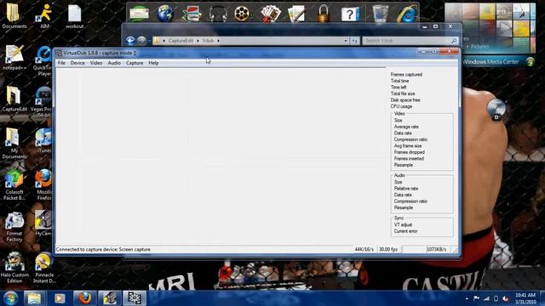545x306 pixels.
Task: Select the My Documents desktop icon
Action: click(14, 144)
